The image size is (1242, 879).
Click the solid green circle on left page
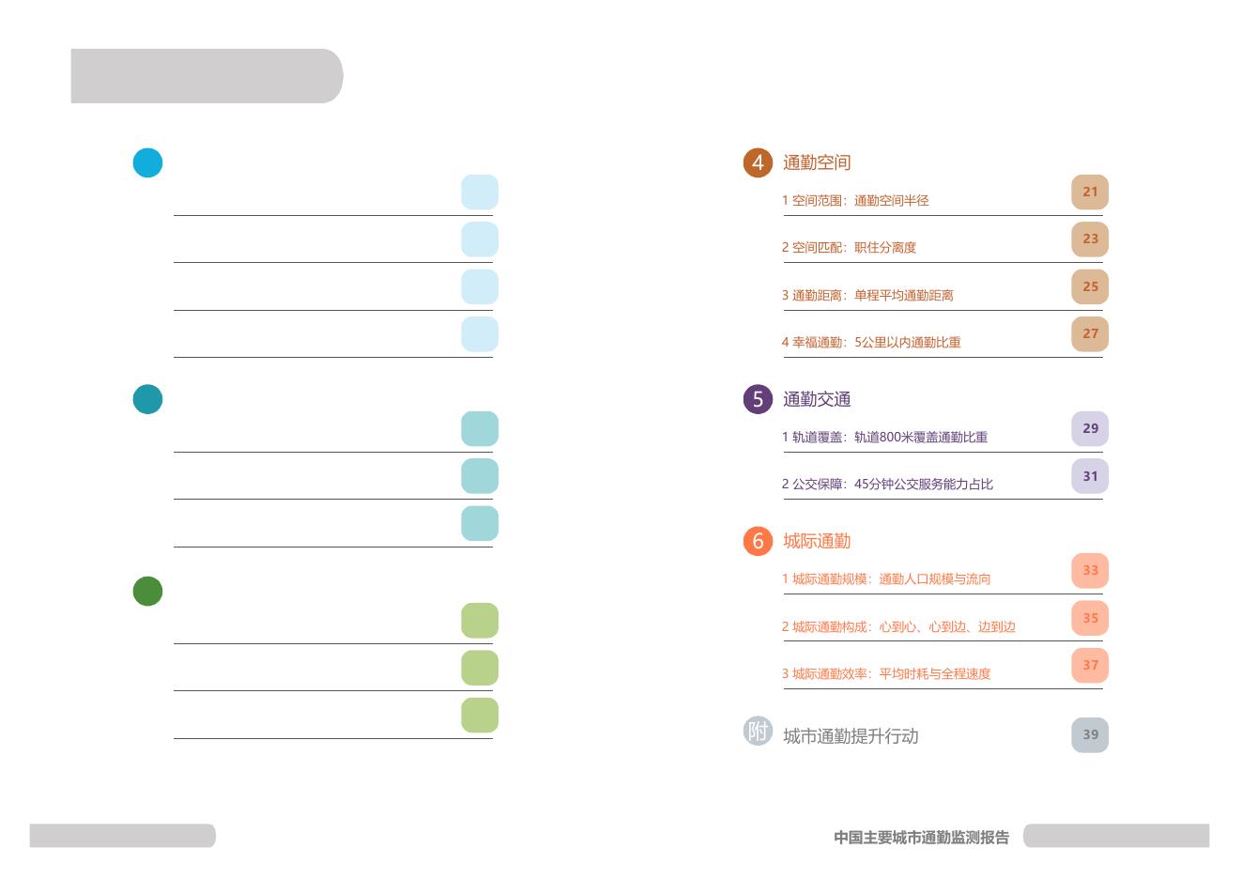click(147, 591)
